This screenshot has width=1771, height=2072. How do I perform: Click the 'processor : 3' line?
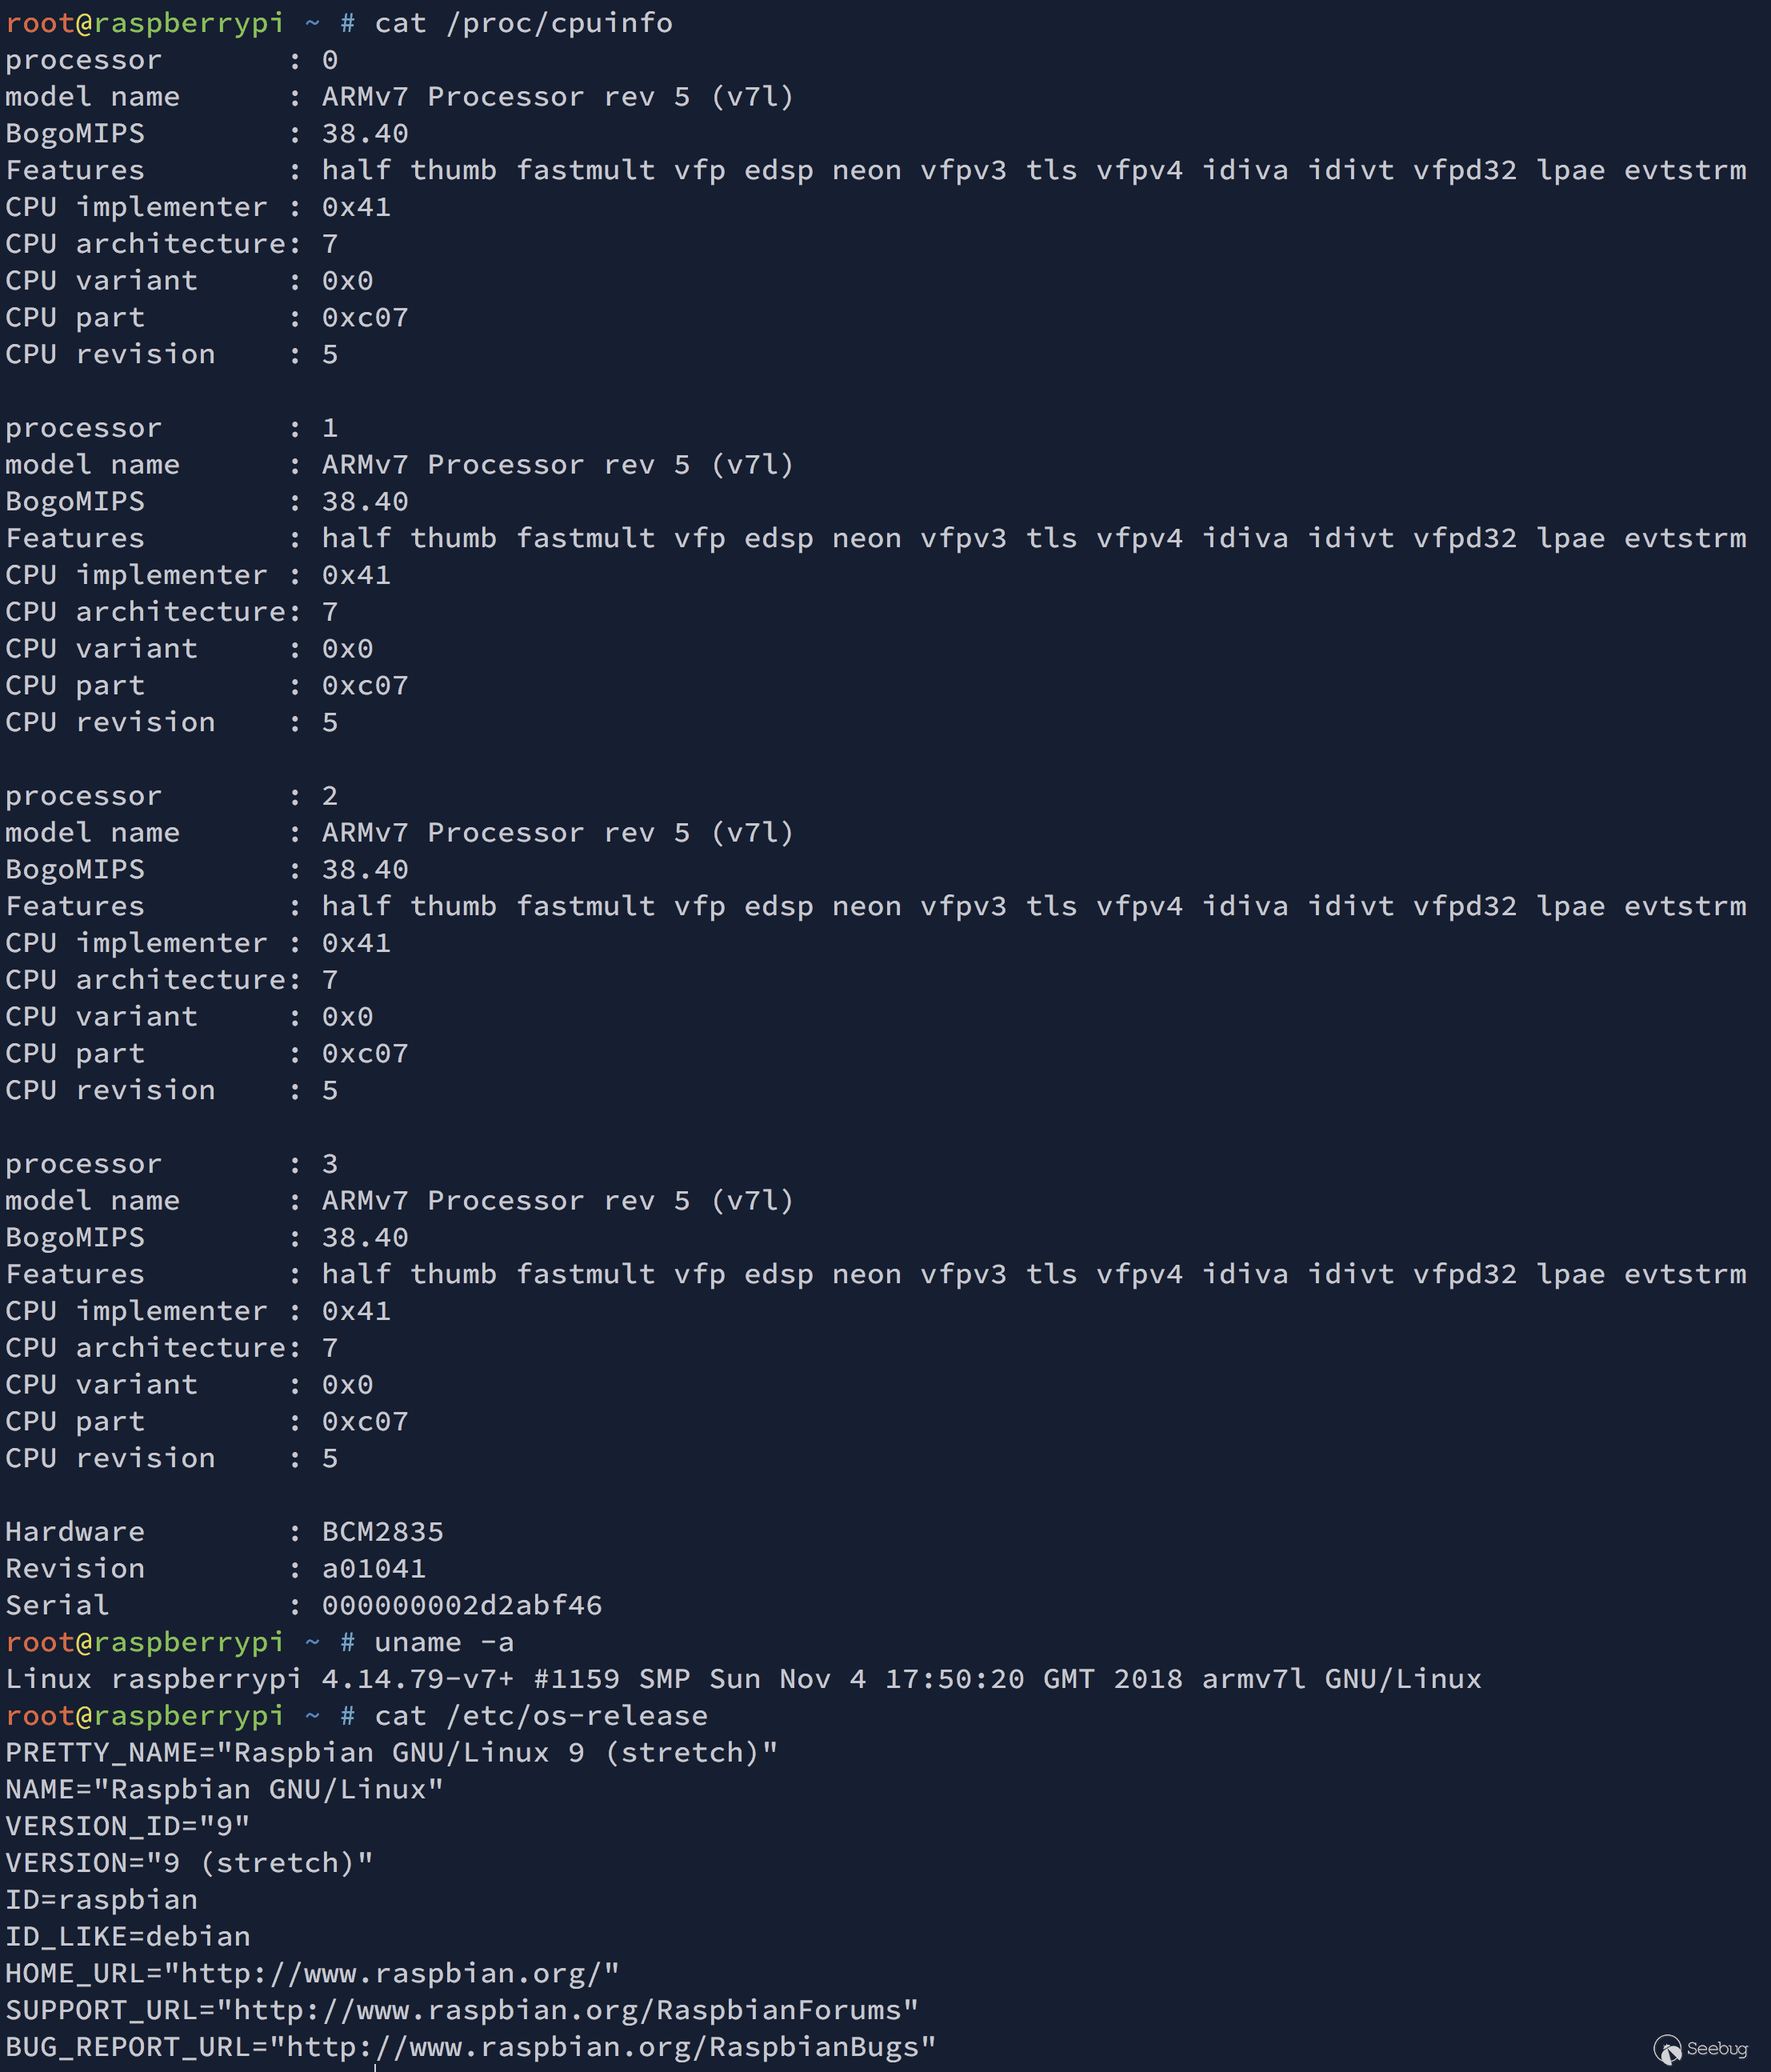(172, 1164)
